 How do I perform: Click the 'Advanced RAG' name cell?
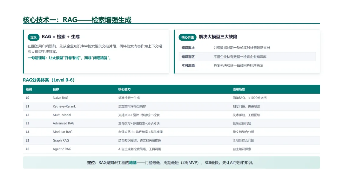click(x=64, y=123)
